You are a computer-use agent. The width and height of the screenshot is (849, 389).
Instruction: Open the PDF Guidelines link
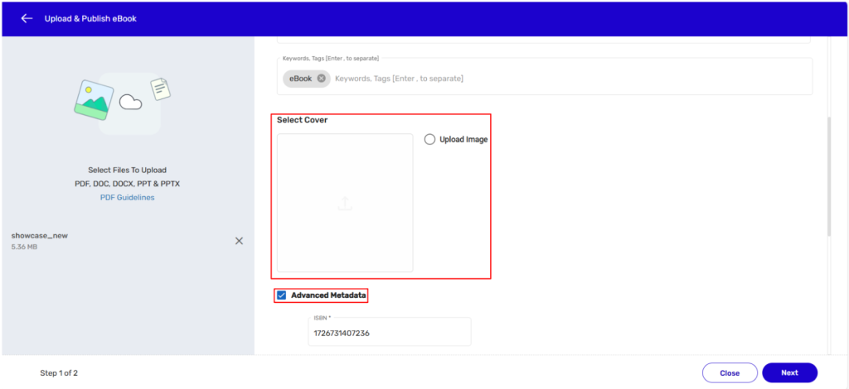click(x=127, y=198)
